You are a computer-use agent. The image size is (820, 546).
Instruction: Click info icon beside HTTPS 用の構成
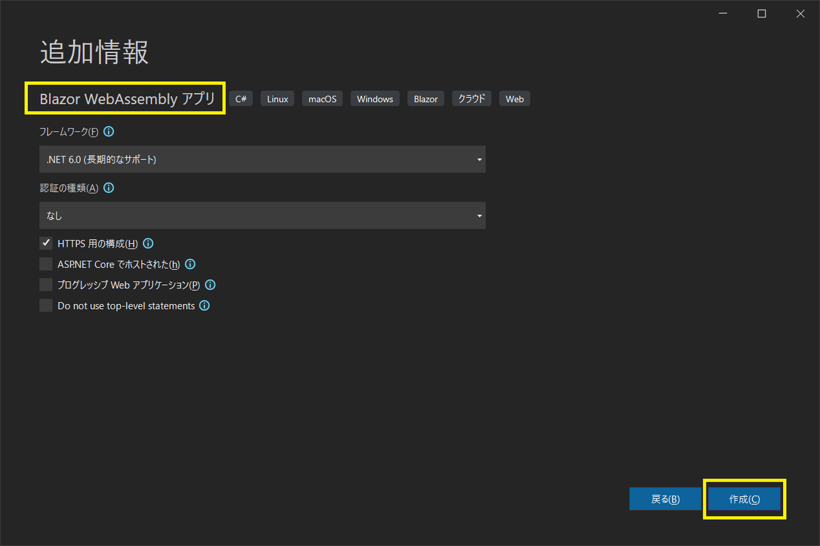(x=148, y=243)
